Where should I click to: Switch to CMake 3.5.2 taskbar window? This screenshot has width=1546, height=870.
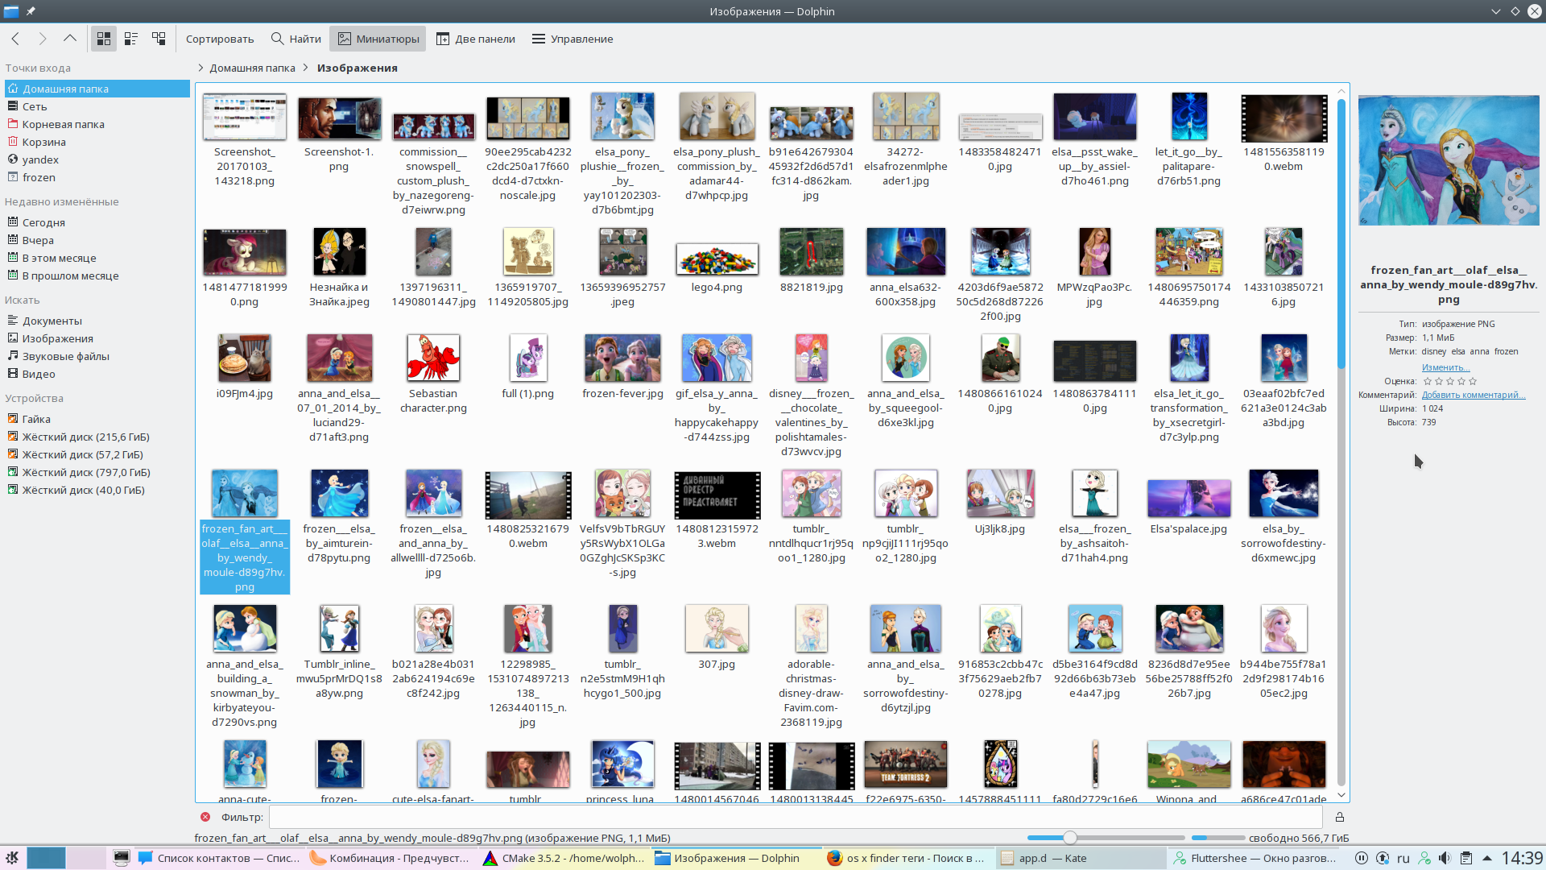pyautogui.click(x=564, y=858)
